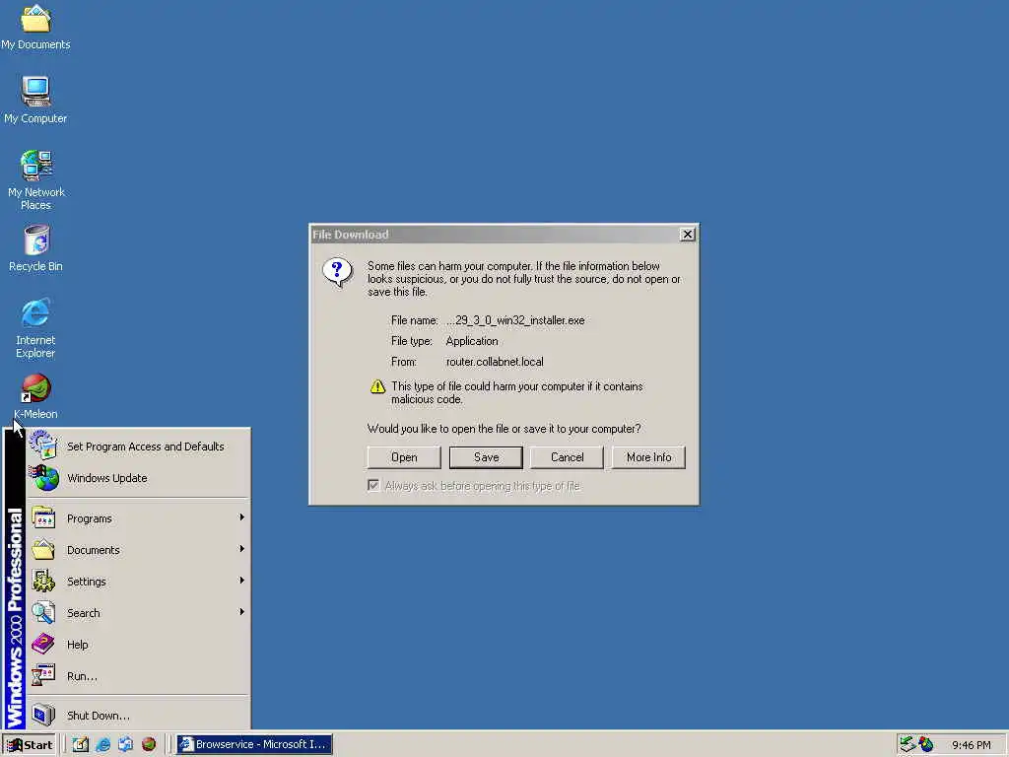Choose Windows Update from Start menu
The height and width of the screenshot is (757, 1009).
coord(138,478)
